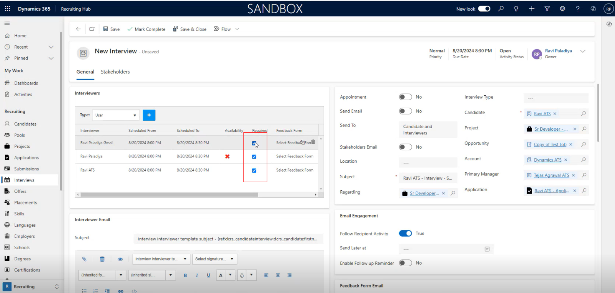The width and height of the screenshot is (615, 293).
Task: Switch to the Stakeholders tab
Action: click(x=115, y=72)
